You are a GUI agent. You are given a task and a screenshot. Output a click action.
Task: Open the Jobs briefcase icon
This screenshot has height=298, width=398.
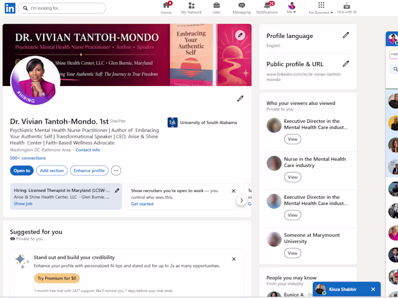click(216, 8)
